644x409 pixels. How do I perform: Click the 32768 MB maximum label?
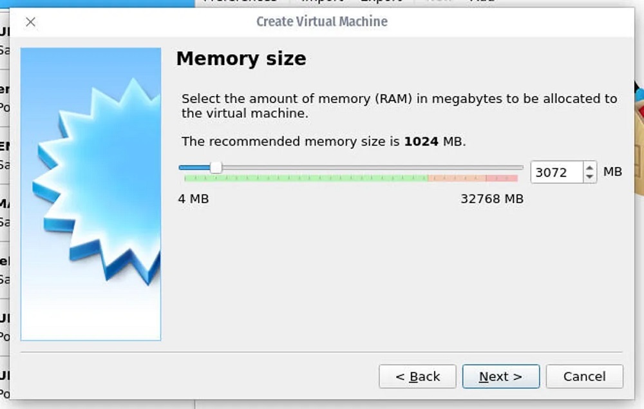click(x=491, y=199)
